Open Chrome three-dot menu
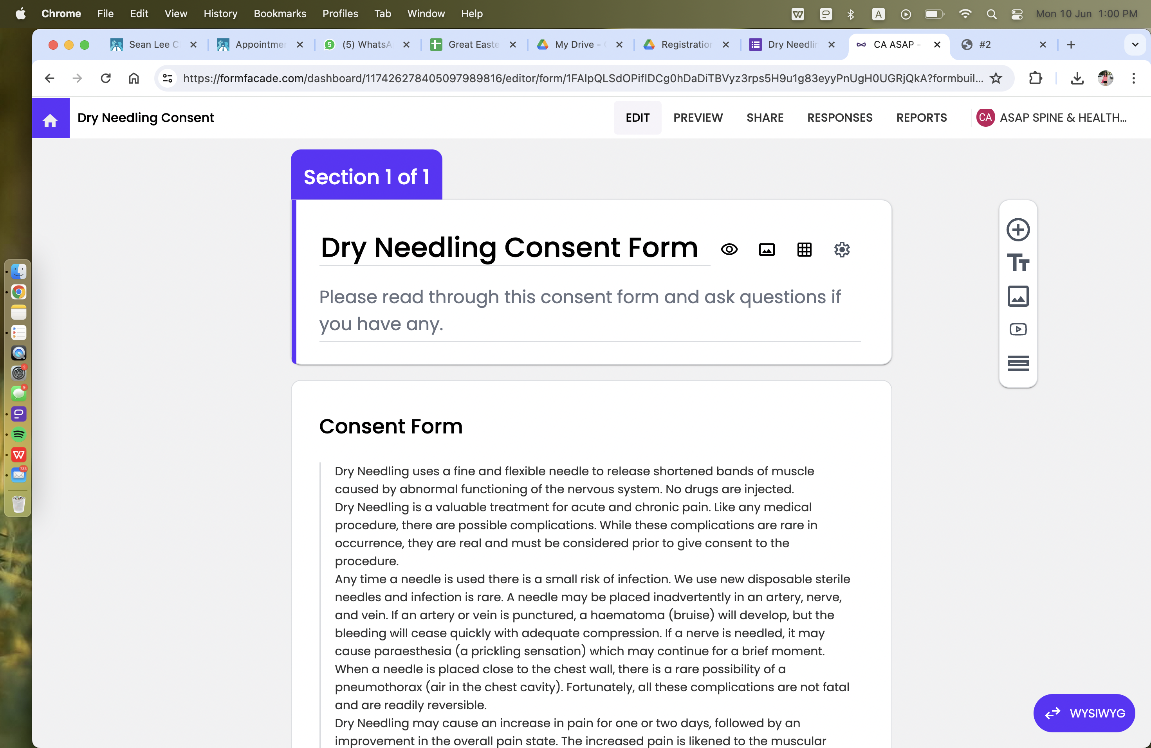1151x748 pixels. tap(1133, 78)
